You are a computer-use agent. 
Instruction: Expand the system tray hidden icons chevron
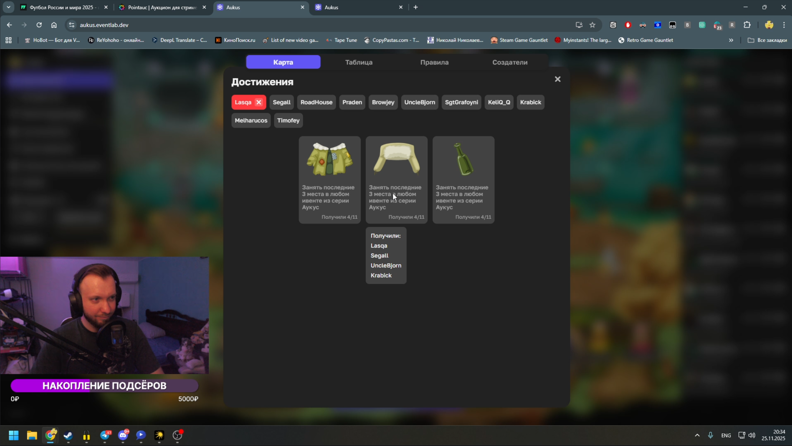click(x=697, y=435)
